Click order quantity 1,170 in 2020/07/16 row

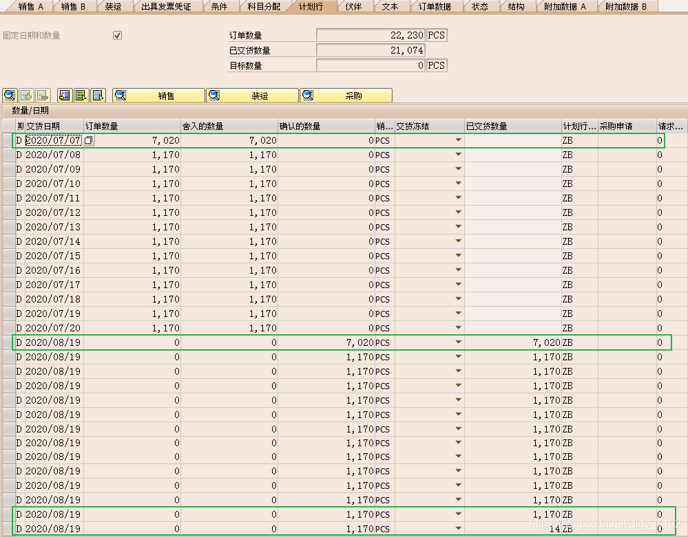click(132, 270)
